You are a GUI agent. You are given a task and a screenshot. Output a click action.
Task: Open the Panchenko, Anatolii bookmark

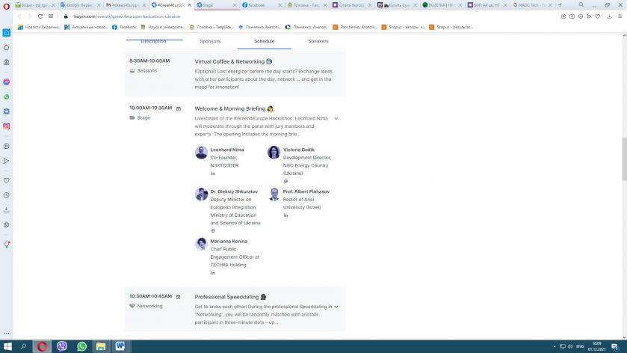point(355,27)
